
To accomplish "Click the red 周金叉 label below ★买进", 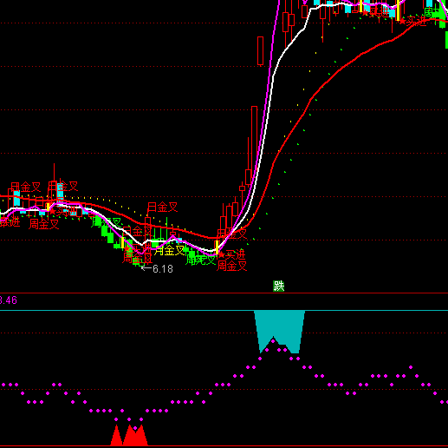I will pos(232,266).
